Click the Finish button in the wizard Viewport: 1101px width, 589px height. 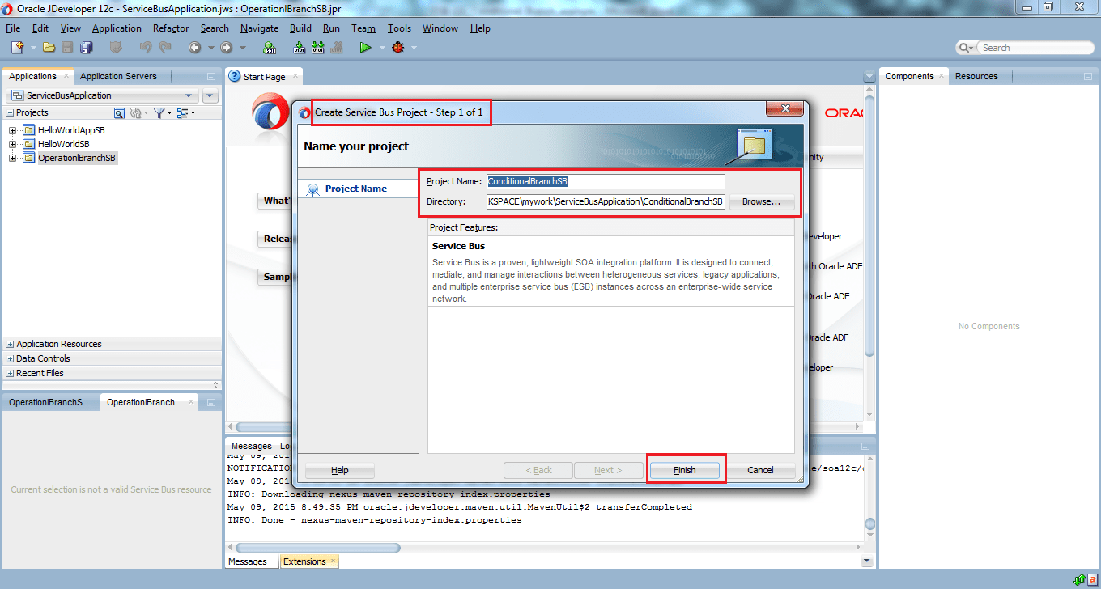click(x=685, y=470)
